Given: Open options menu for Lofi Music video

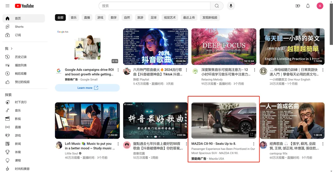Looking at the screenshot, I should coord(118,144).
